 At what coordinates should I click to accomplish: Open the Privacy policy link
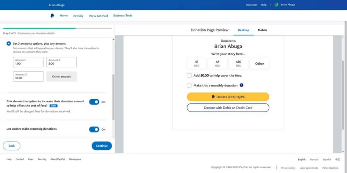pos(288,168)
